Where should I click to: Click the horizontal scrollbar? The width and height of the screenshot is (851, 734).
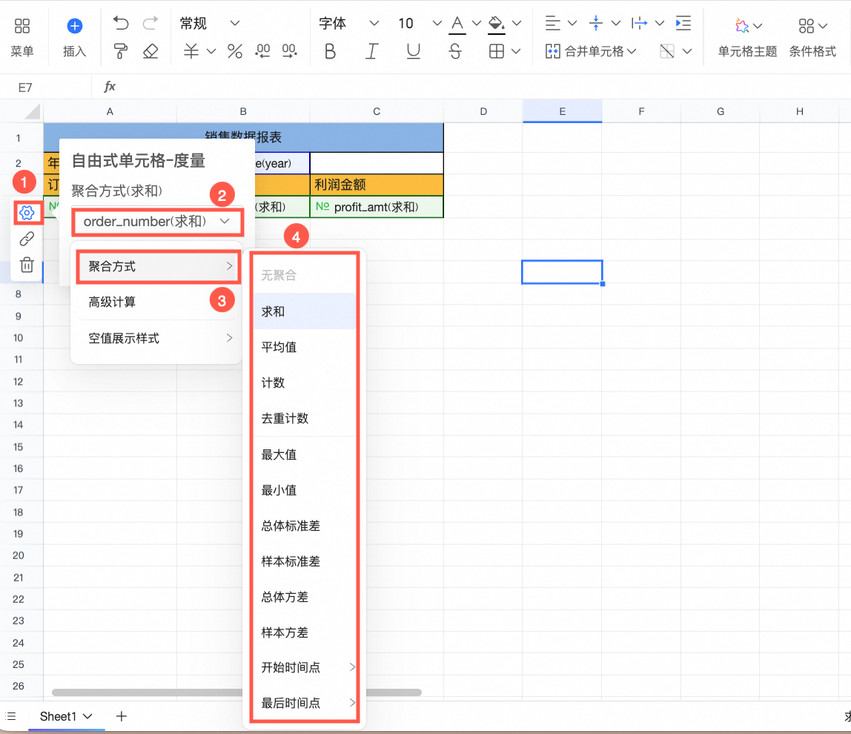coord(236,692)
